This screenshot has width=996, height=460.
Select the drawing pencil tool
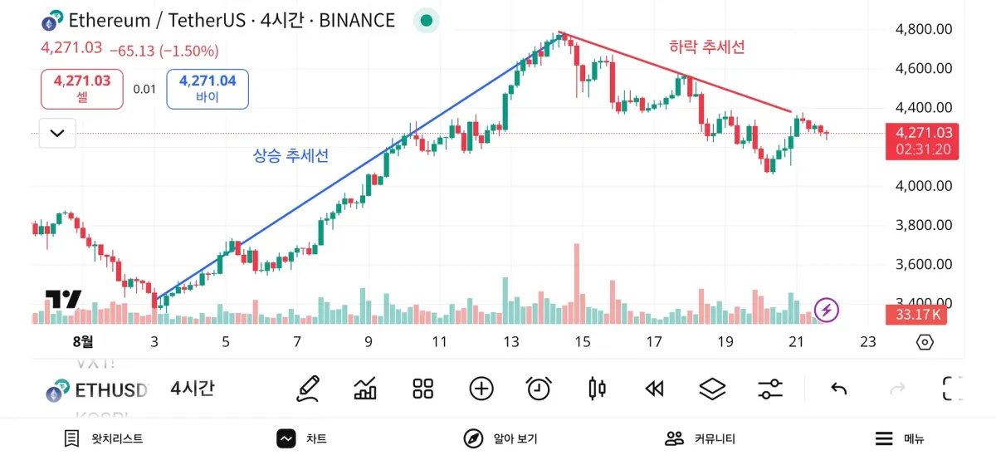308,388
